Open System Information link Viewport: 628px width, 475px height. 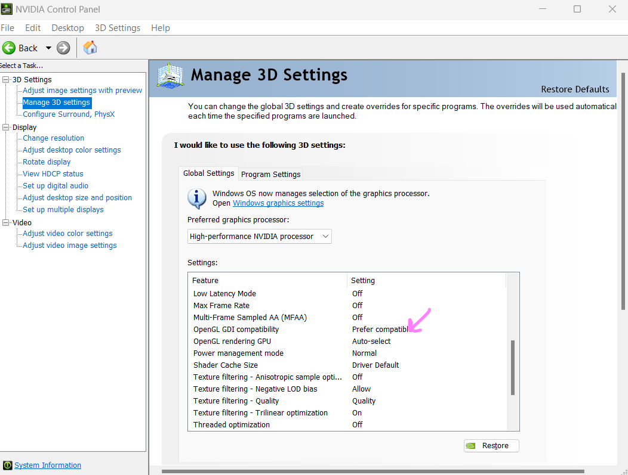click(x=48, y=465)
